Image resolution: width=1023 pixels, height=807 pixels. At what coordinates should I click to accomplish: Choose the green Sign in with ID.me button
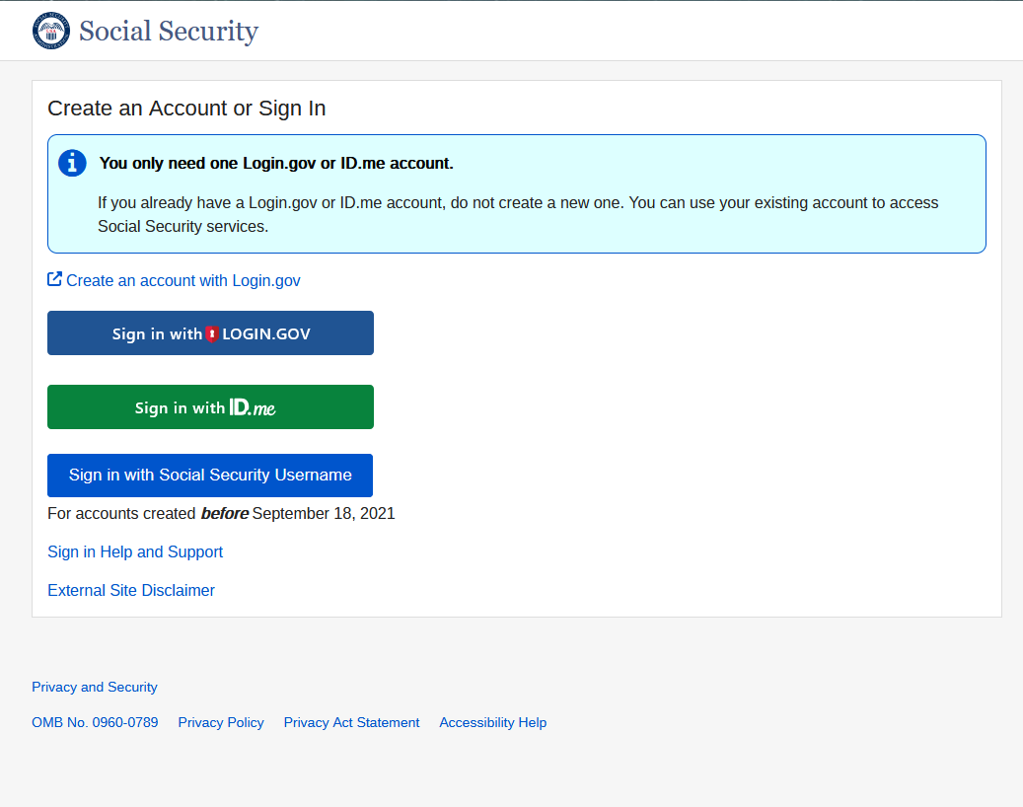[x=210, y=407]
